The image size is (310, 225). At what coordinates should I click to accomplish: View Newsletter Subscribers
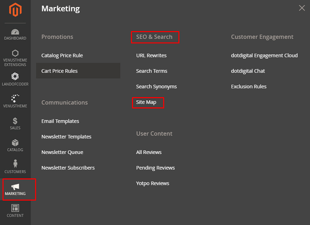pyautogui.click(x=68, y=168)
